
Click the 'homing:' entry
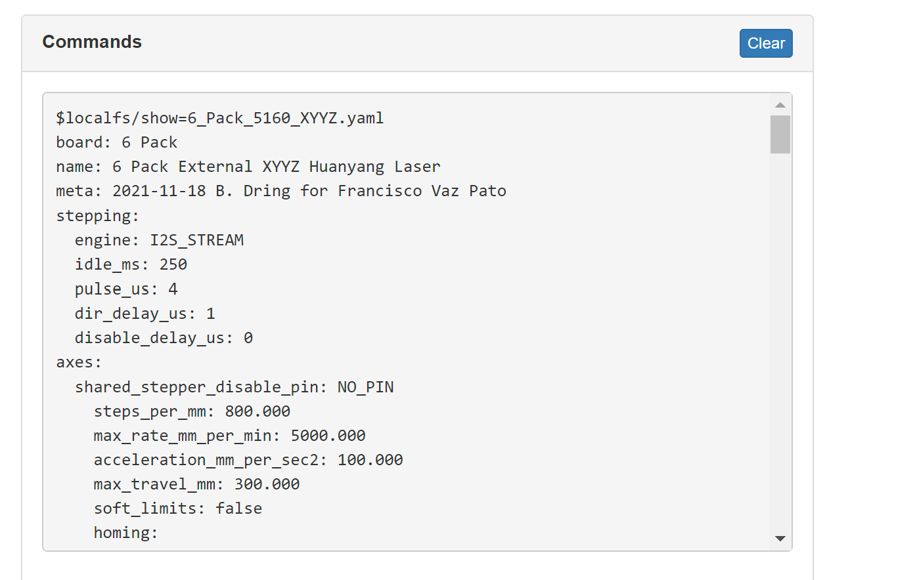click(126, 532)
